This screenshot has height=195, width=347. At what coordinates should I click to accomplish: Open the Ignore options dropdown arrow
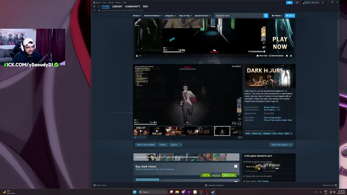click(x=181, y=145)
